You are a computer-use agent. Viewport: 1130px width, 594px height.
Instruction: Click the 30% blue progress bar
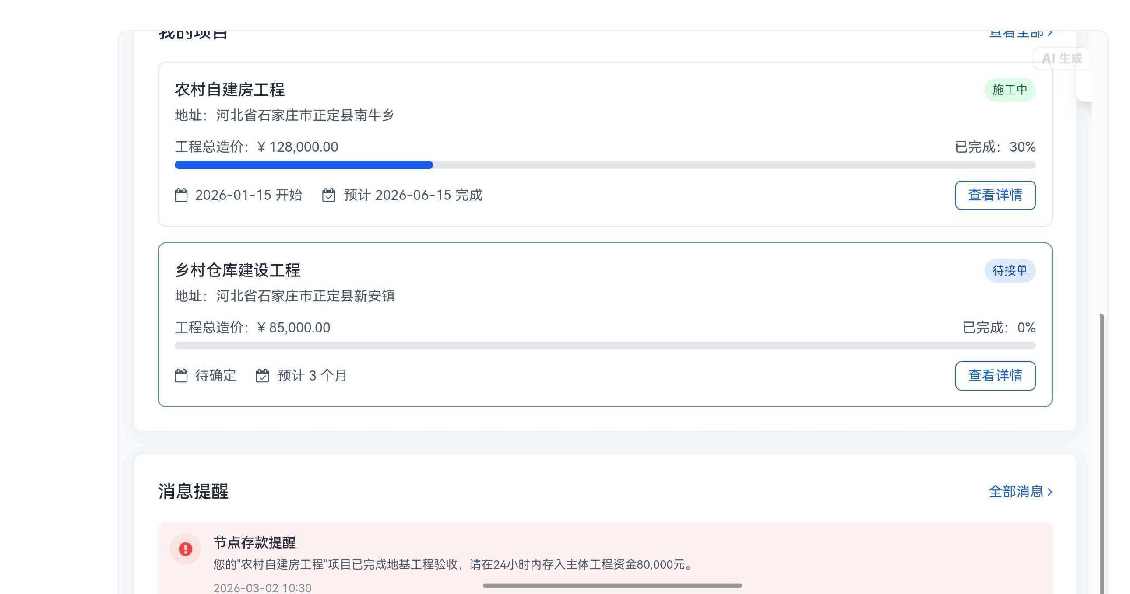click(303, 165)
